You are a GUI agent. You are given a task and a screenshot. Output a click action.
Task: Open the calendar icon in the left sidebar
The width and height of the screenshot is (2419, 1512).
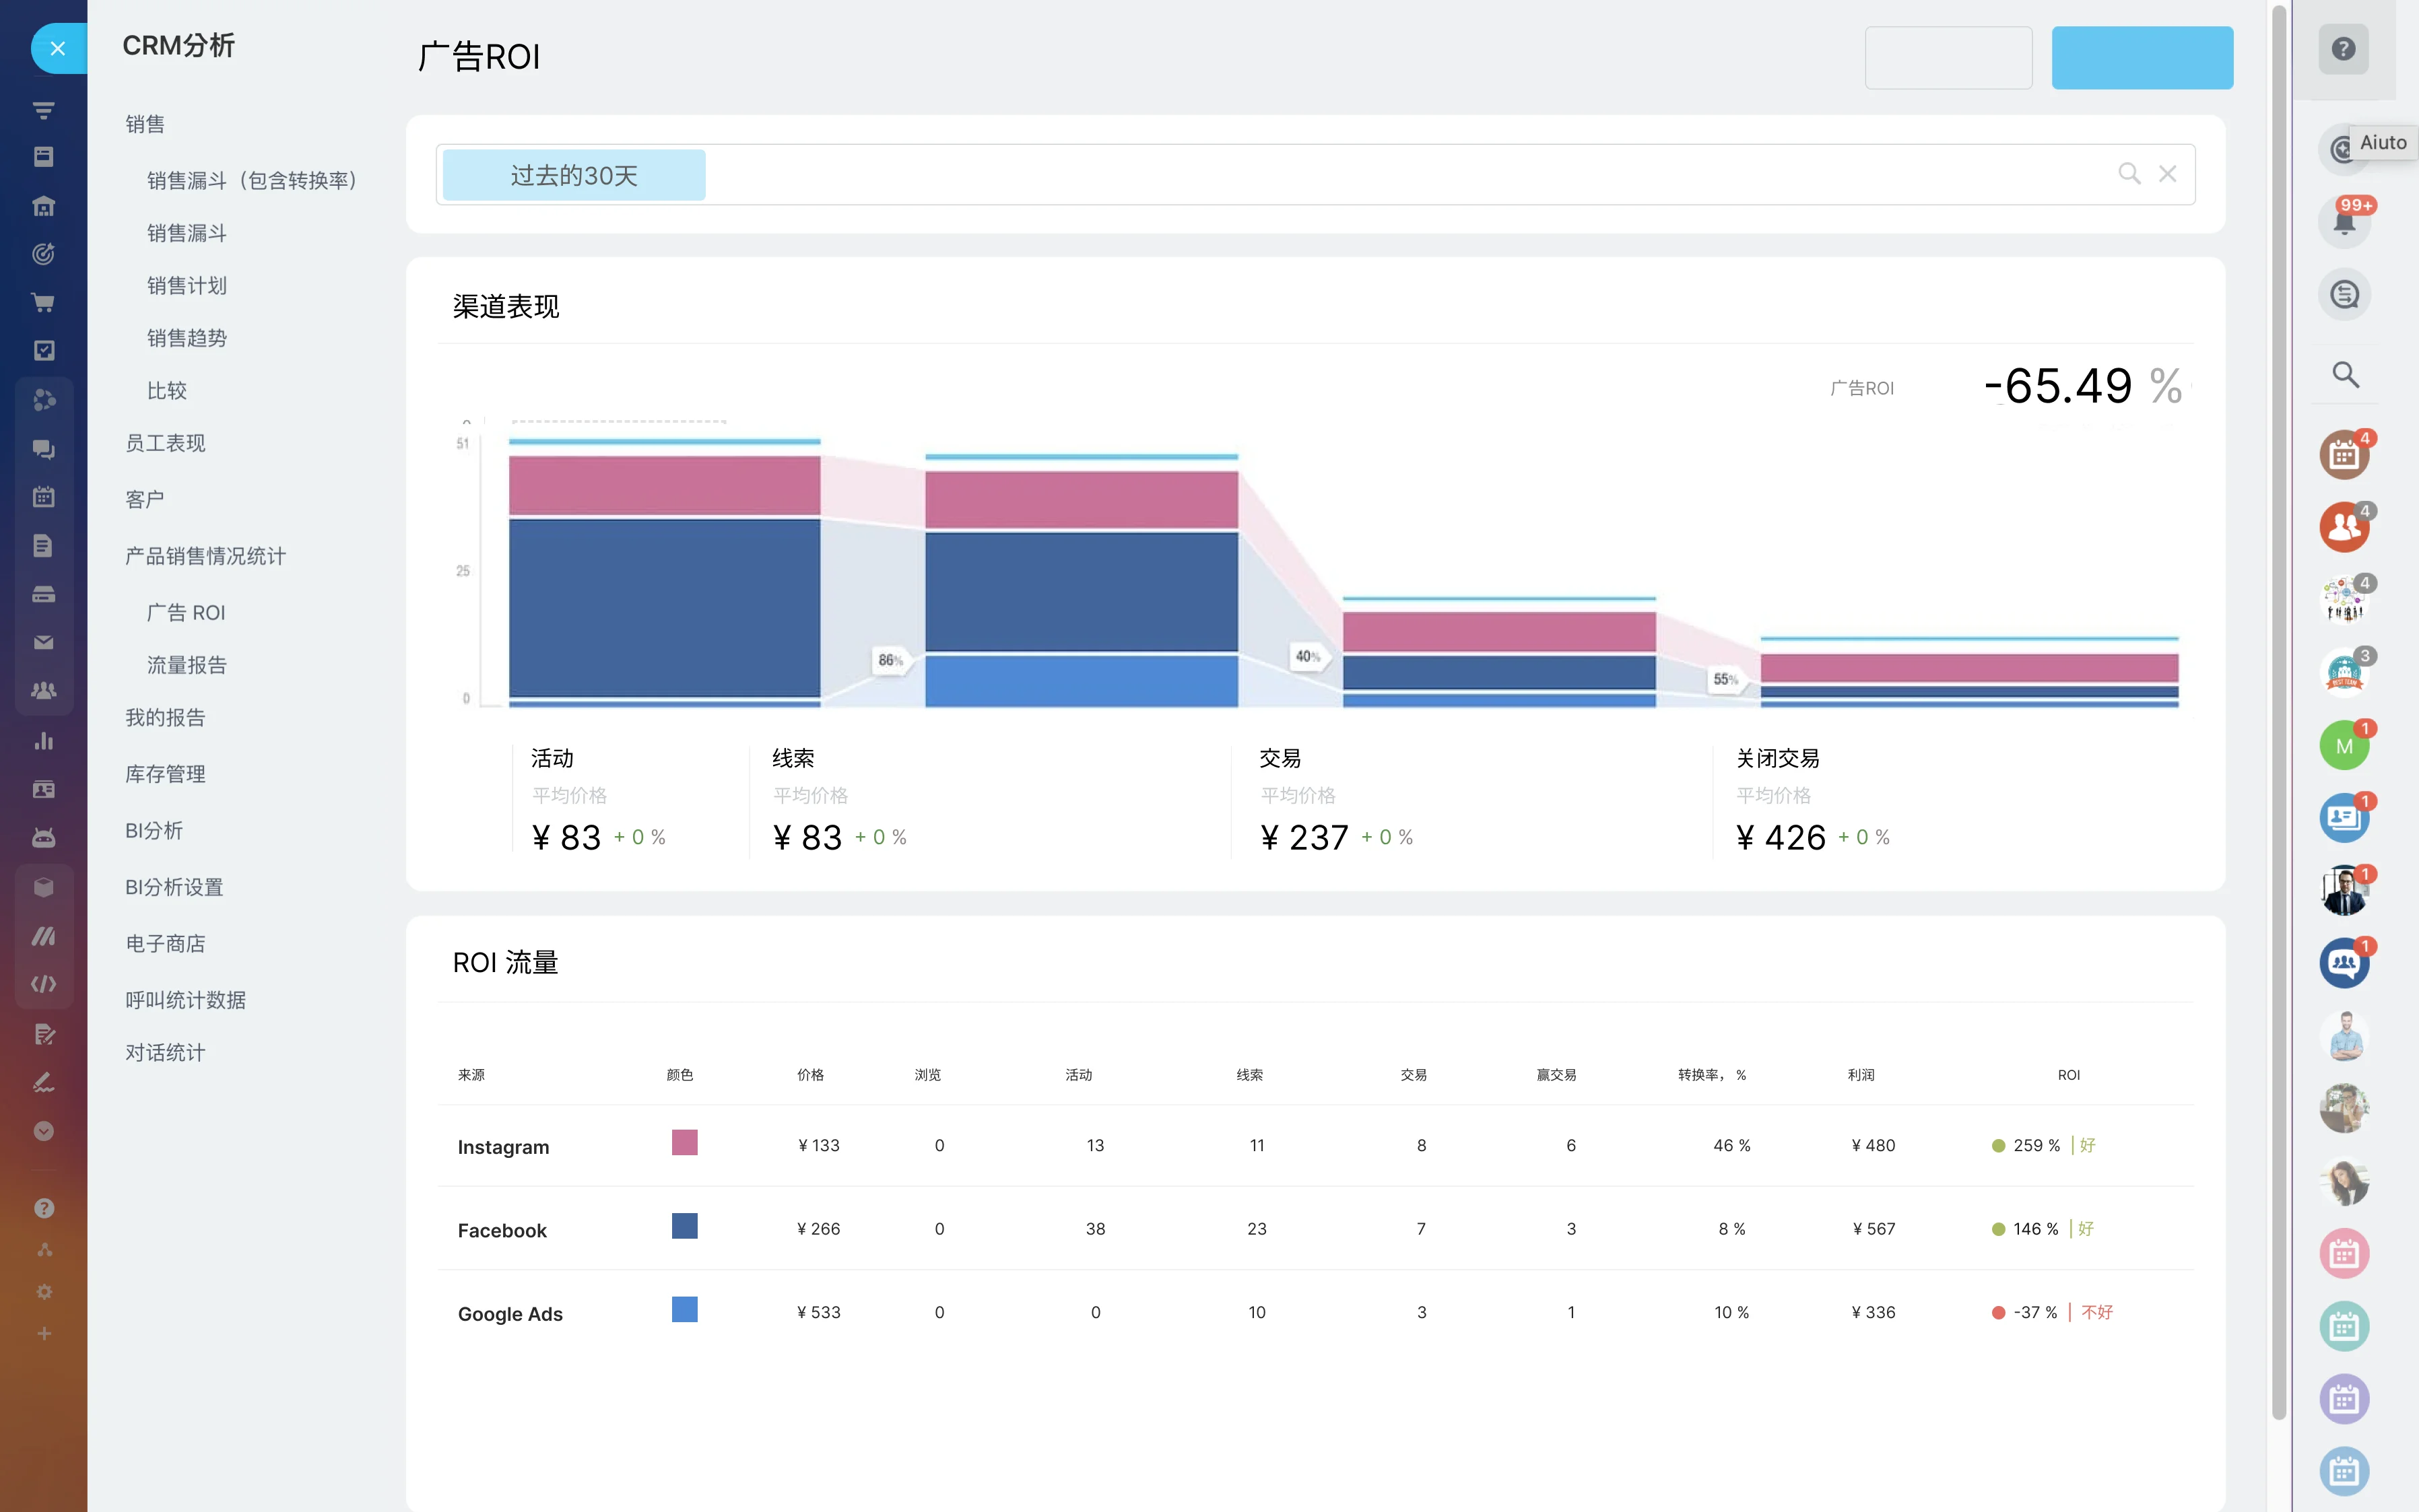click(43, 497)
